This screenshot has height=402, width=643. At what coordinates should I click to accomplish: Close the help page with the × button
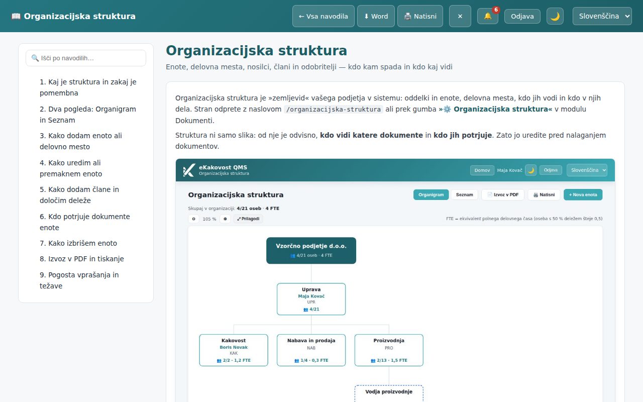460,16
